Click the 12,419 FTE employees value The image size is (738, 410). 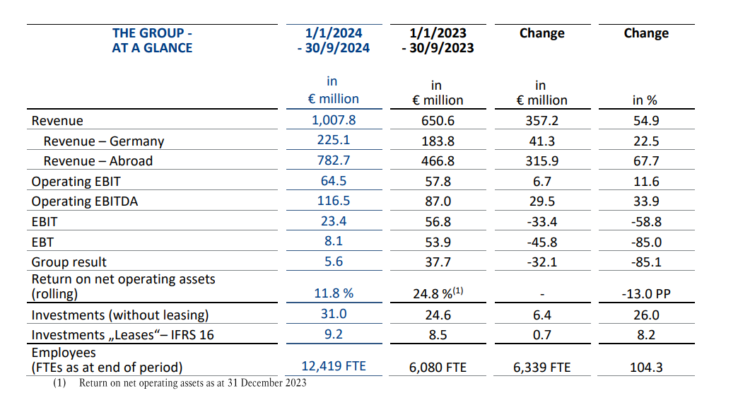point(333,367)
